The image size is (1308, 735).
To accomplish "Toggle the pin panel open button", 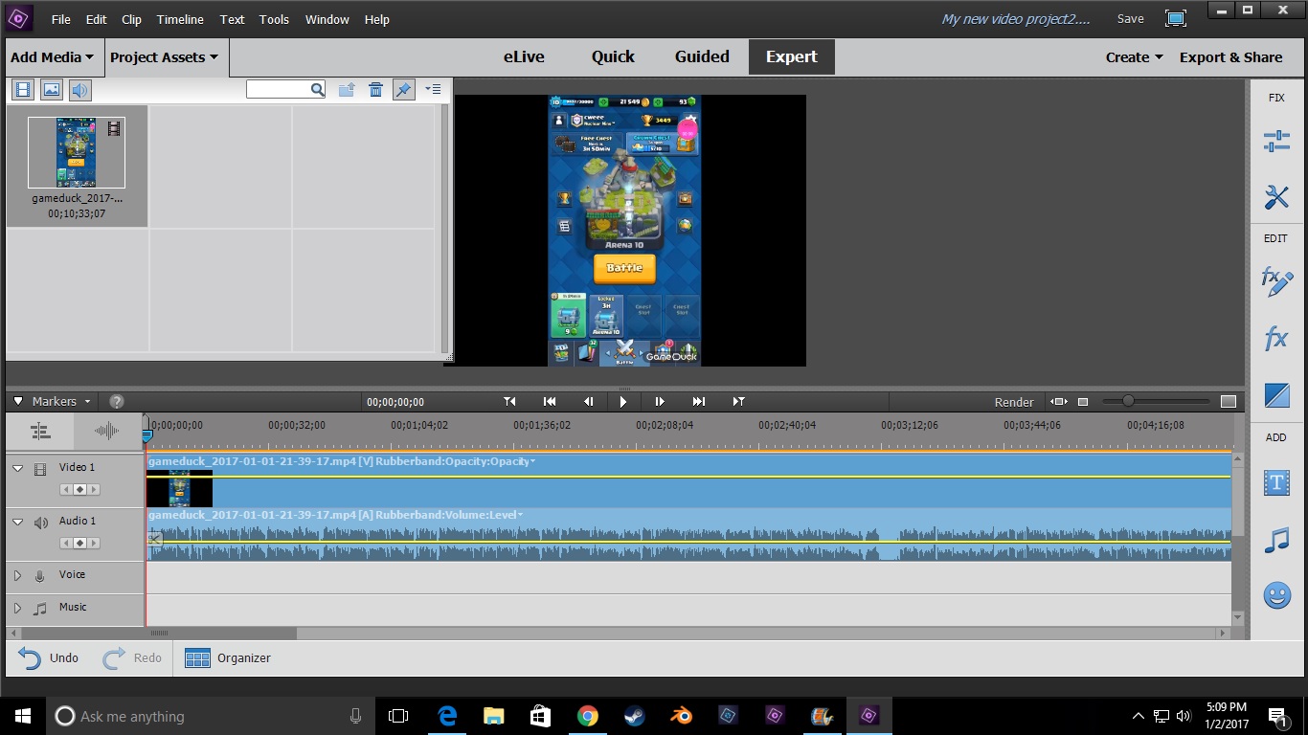I will pos(404,89).
